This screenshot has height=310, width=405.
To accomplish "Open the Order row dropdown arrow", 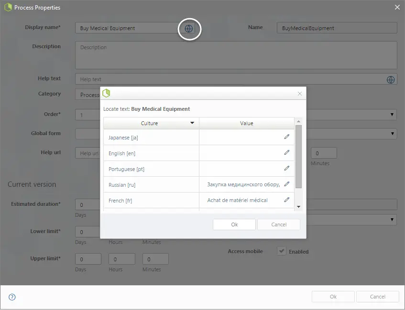I will click(x=392, y=114).
